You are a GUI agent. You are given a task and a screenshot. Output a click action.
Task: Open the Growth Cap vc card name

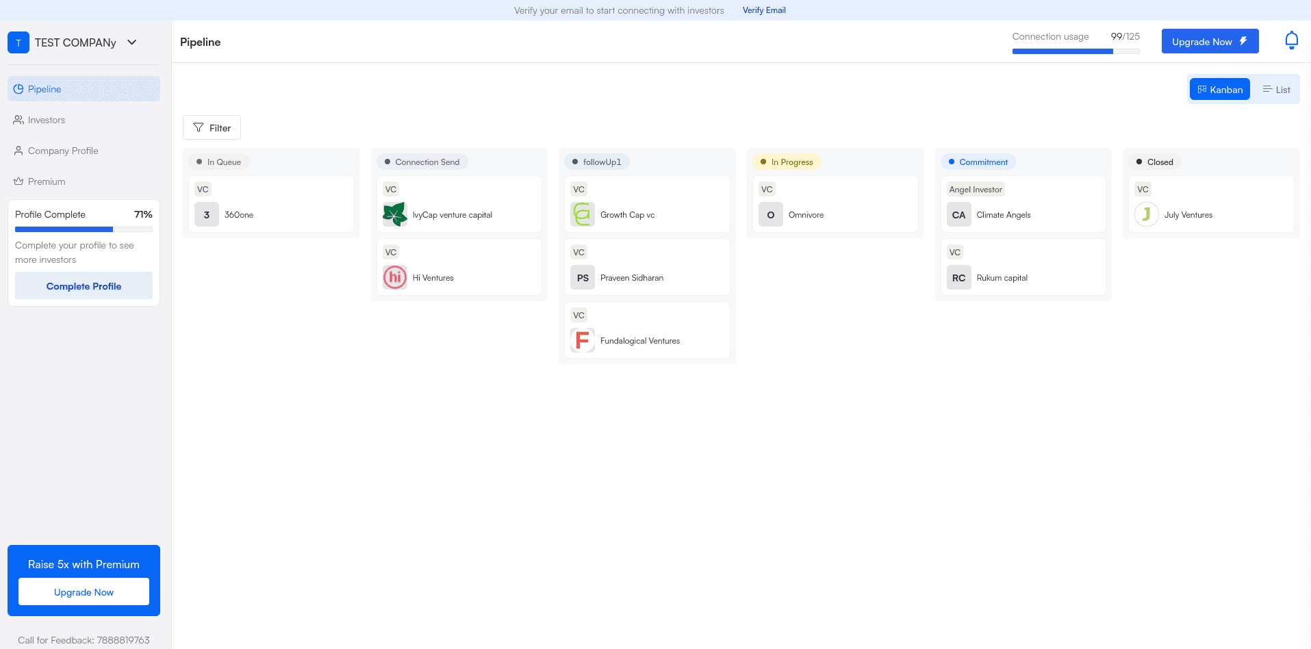click(x=628, y=215)
